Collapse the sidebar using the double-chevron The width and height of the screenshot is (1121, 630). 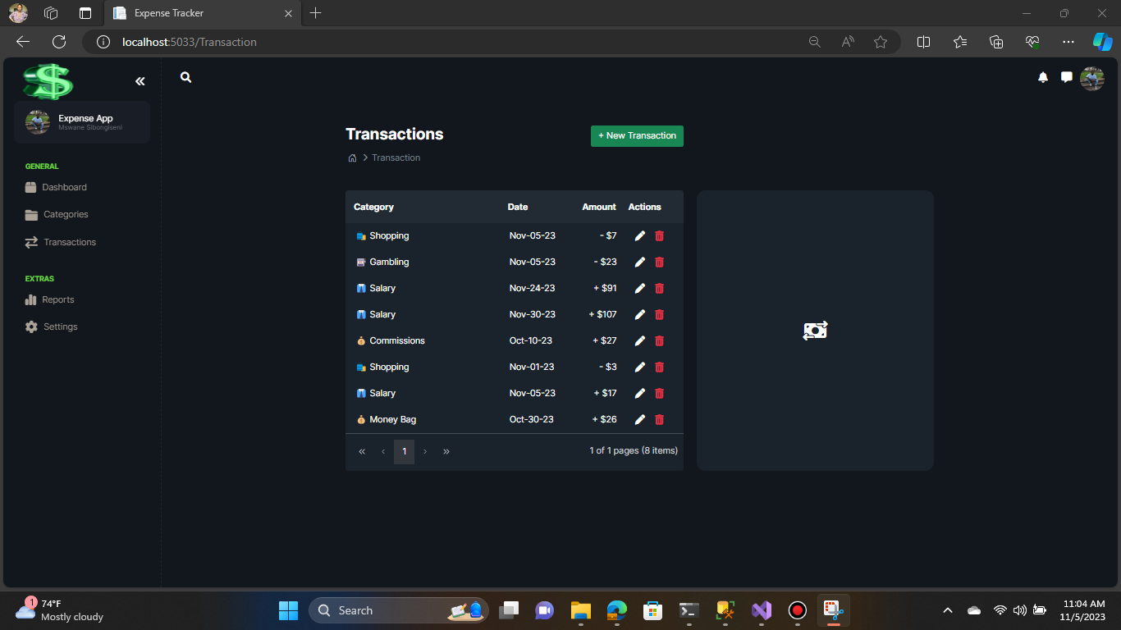tap(140, 81)
